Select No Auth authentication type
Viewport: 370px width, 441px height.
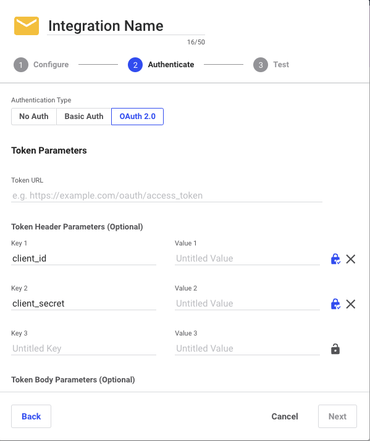tap(34, 117)
